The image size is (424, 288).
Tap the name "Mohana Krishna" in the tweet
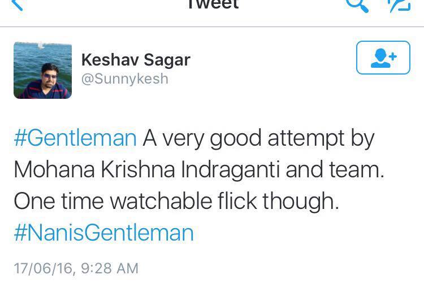tap(93, 170)
